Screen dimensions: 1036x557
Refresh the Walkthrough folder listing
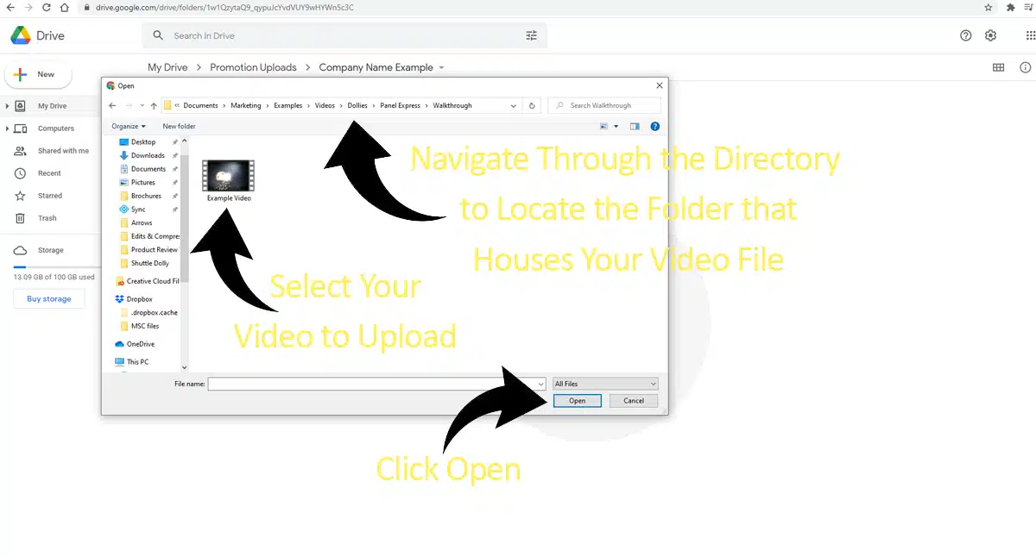point(532,106)
